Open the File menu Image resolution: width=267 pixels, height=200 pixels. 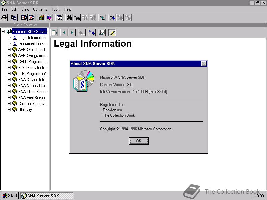(5, 9)
